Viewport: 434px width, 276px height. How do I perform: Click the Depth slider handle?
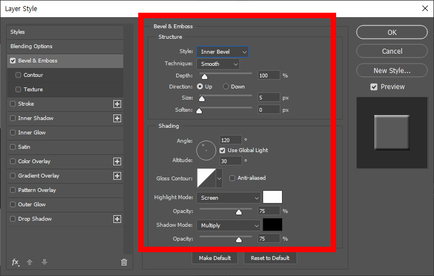(204, 76)
